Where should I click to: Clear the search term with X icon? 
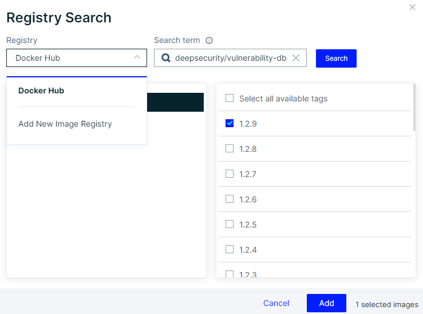point(296,58)
